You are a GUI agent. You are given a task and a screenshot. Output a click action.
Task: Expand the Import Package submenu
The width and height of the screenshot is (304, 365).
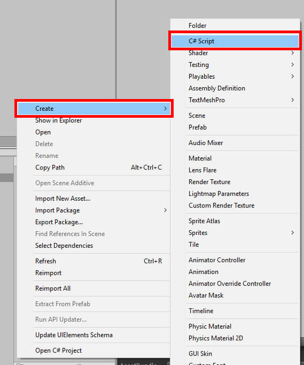94,210
